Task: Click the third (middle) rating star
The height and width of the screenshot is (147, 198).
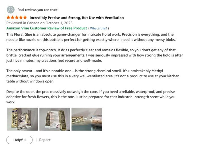Action: (17, 18)
